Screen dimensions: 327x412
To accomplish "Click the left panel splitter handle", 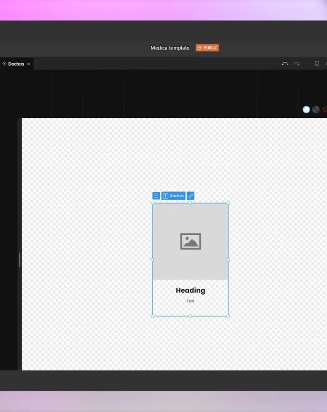I will [x=20, y=260].
